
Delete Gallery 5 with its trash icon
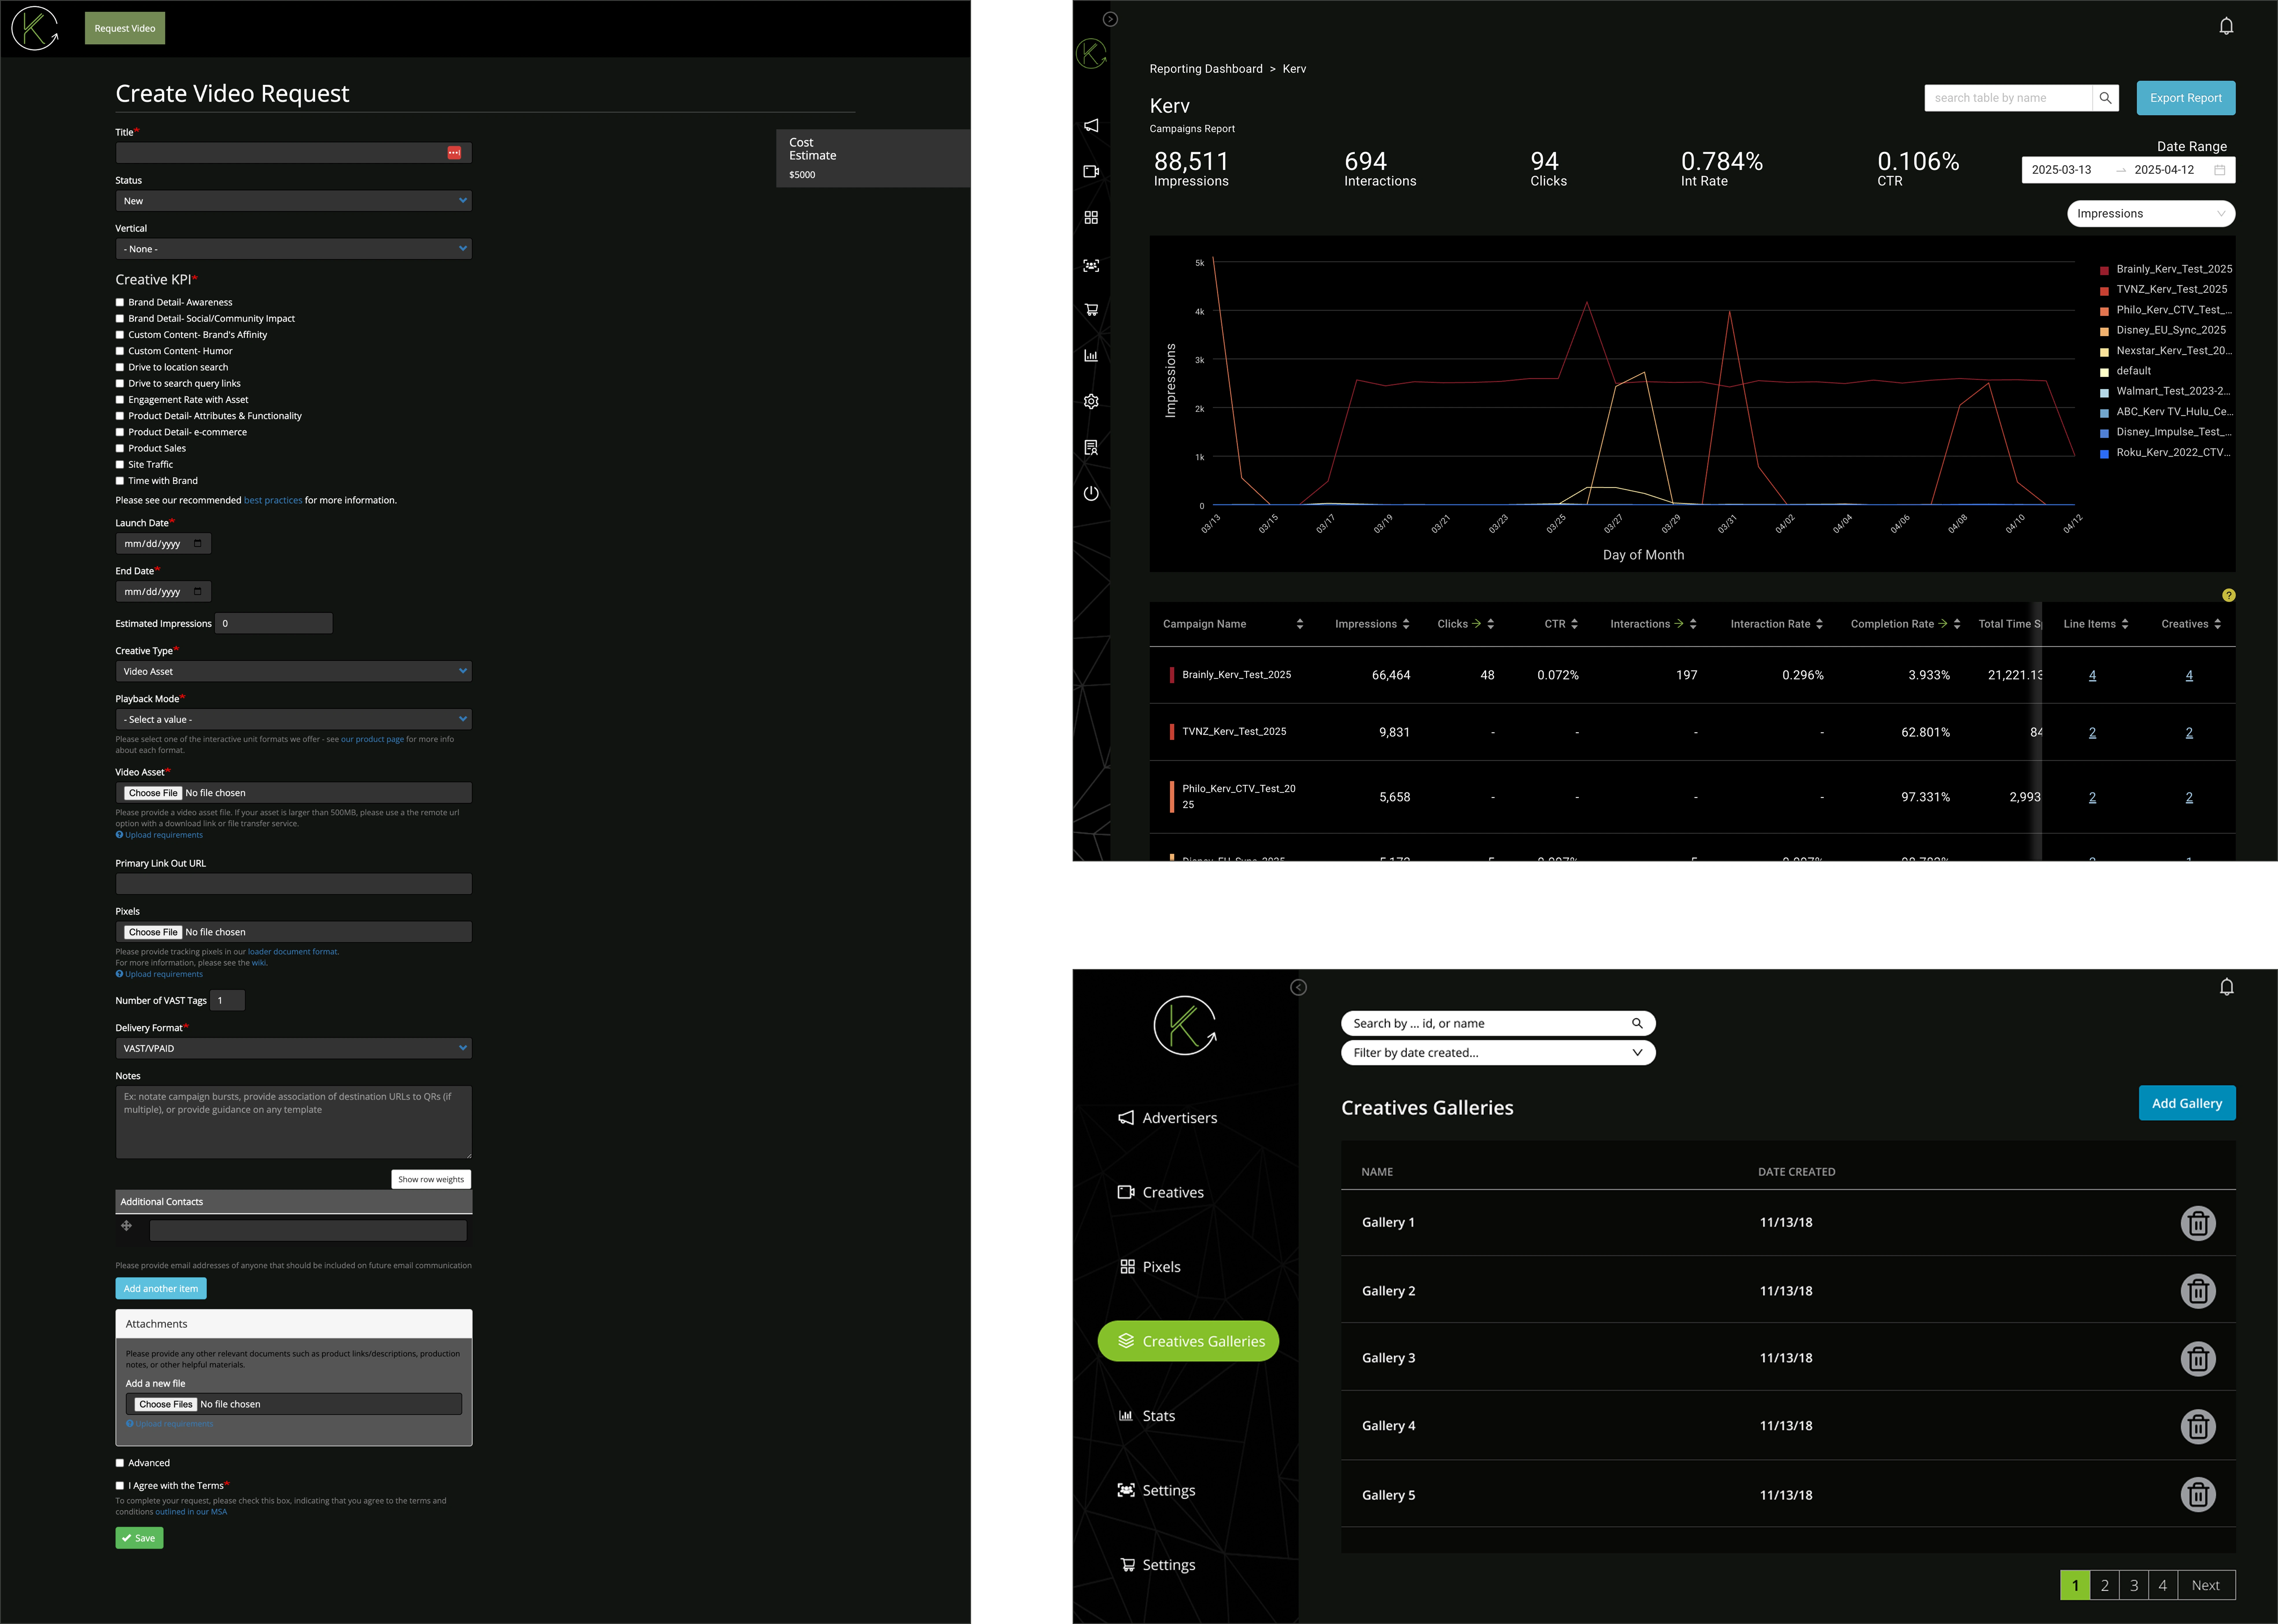coord(2198,1495)
